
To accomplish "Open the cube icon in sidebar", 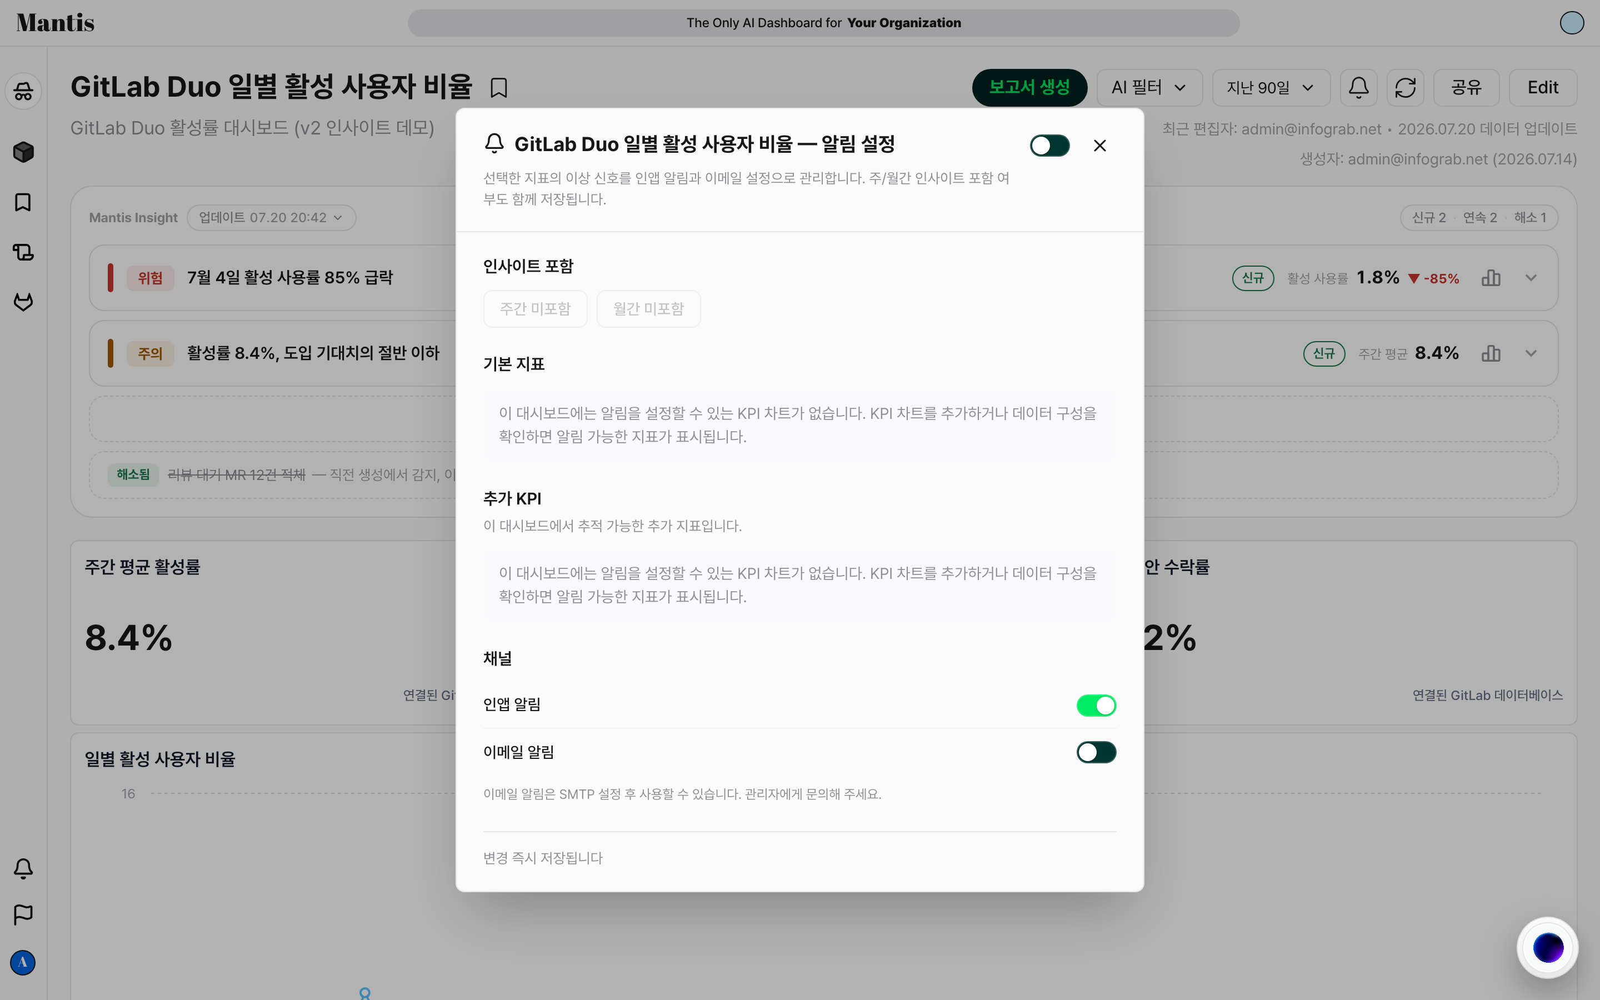I will point(23,152).
